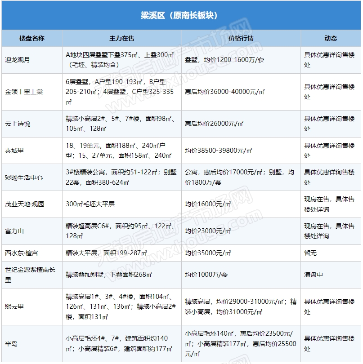Click the price cell starting with 精装高层，均价29000-31000元/㎡
This screenshot has height=364, width=363.
[241, 306]
